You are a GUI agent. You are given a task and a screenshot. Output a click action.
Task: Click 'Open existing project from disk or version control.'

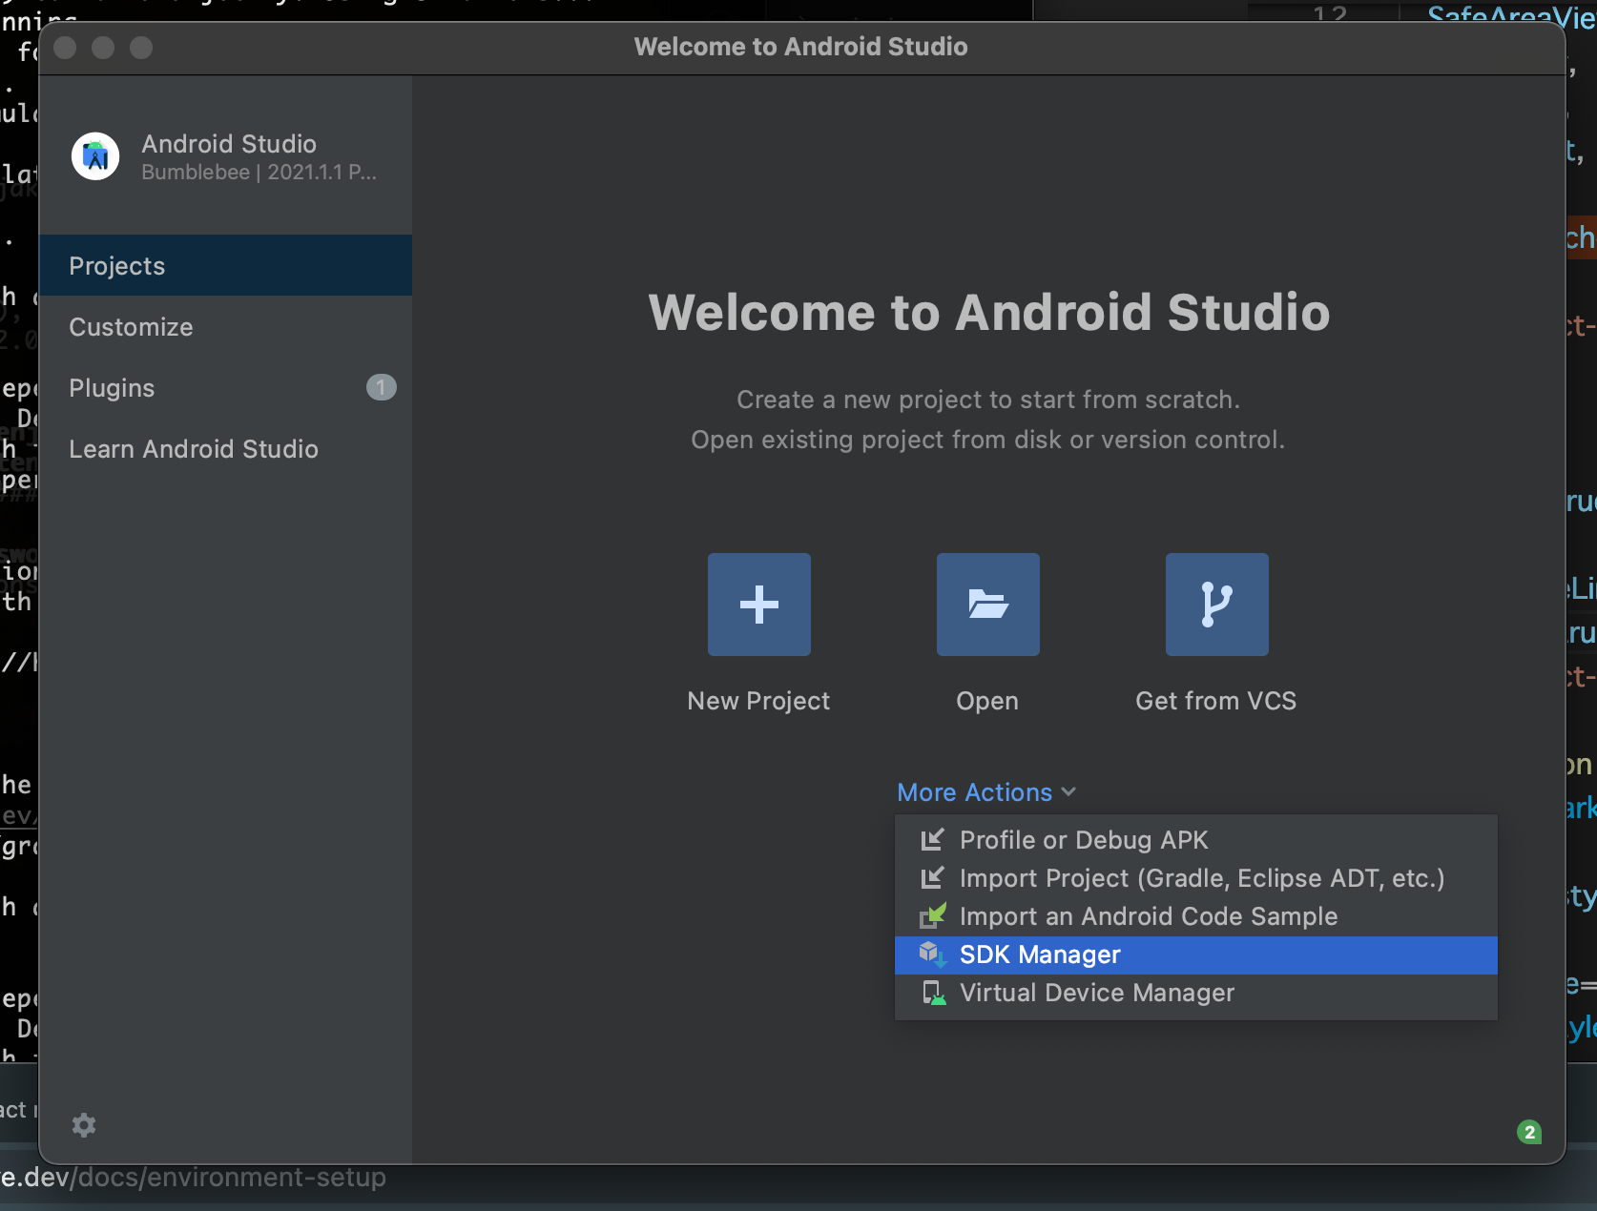[988, 440]
